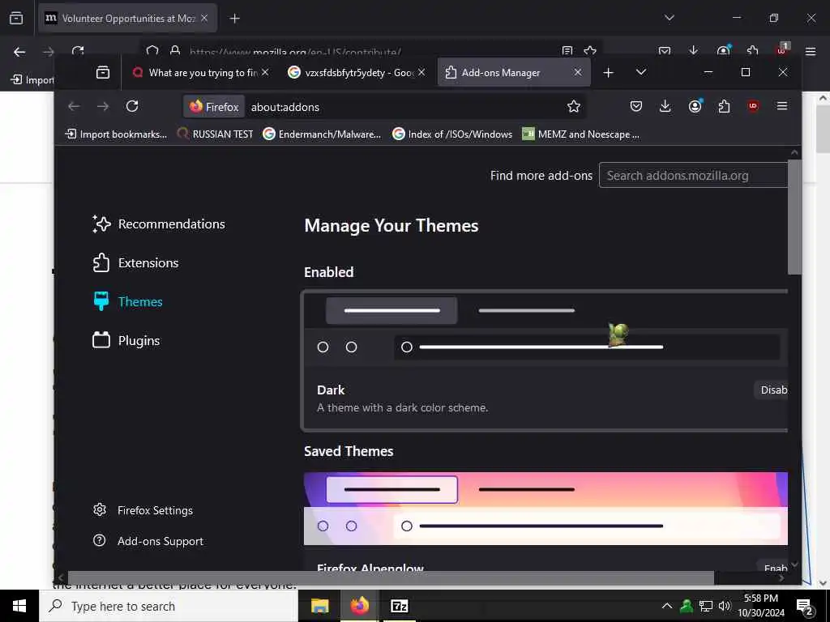Open uBlock Origin extension icon
The width and height of the screenshot is (830, 622).
click(x=753, y=106)
